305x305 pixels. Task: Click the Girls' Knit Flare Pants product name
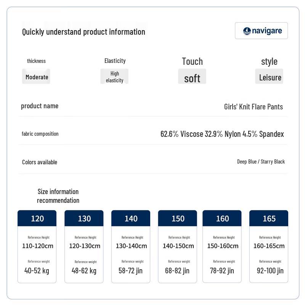(x=254, y=107)
